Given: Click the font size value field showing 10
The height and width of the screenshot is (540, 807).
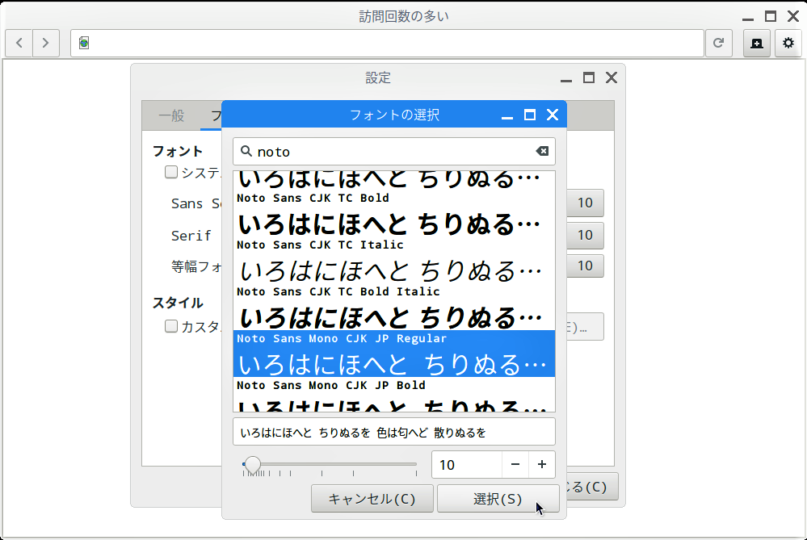Looking at the screenshot, I should pos(467,464).
